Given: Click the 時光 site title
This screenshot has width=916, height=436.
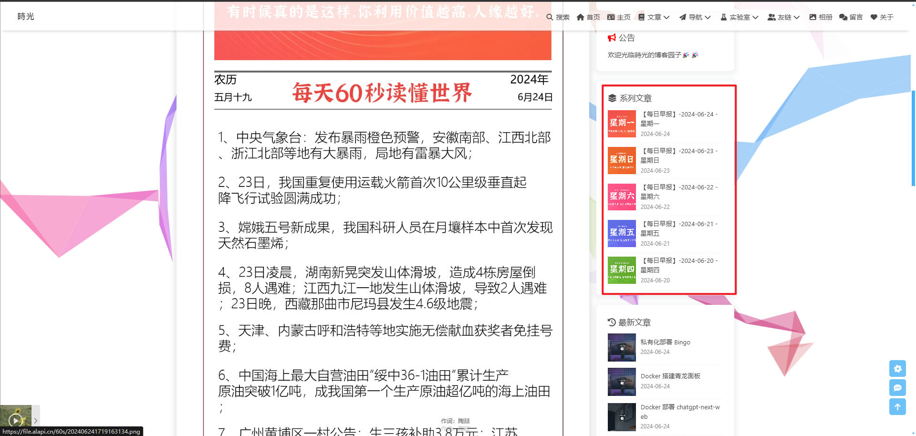Looking at the screenshot, I should (26, 16).
